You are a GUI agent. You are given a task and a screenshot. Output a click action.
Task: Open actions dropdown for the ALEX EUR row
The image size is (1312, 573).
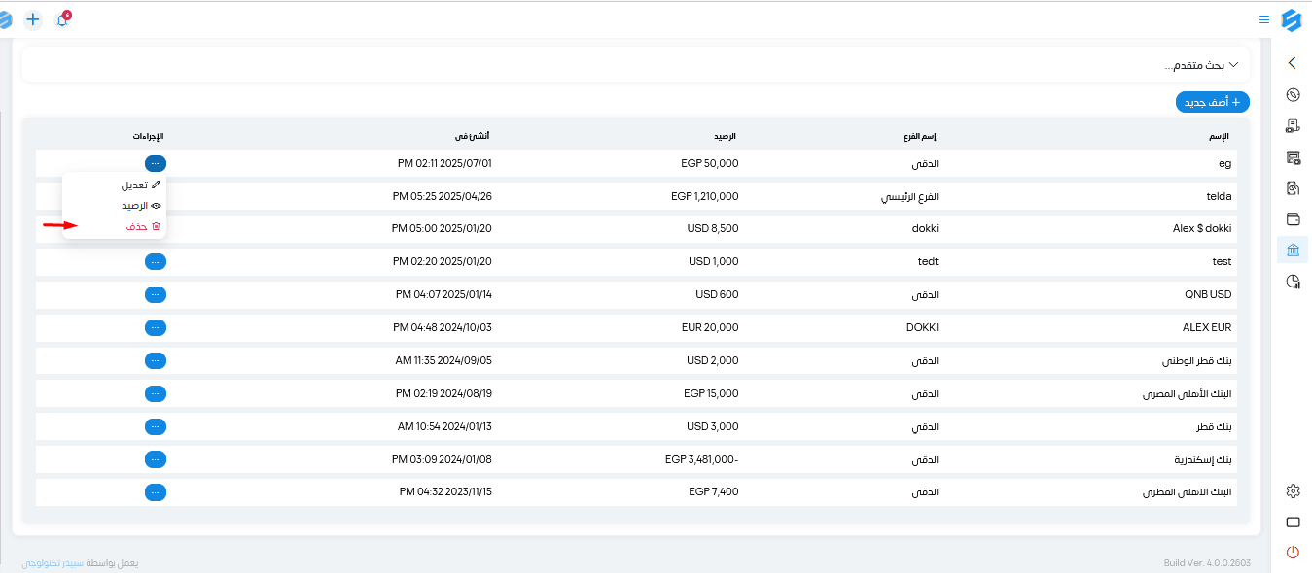[x=156, y=327]
